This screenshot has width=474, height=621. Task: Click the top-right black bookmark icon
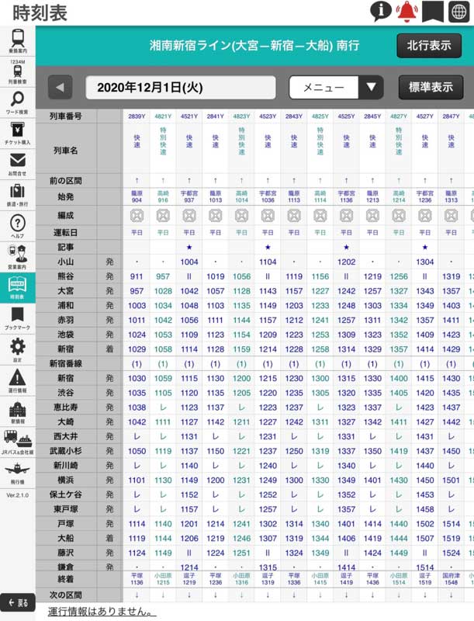(433, 12)
